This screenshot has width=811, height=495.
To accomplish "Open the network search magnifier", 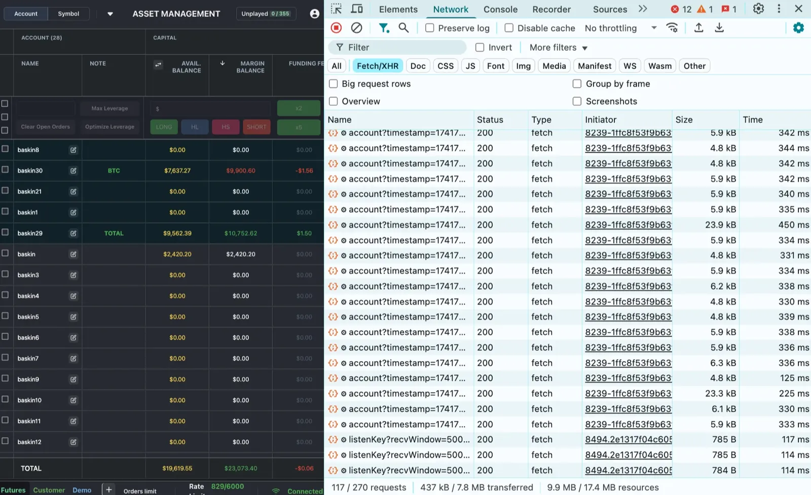I will tap(403, 28).
